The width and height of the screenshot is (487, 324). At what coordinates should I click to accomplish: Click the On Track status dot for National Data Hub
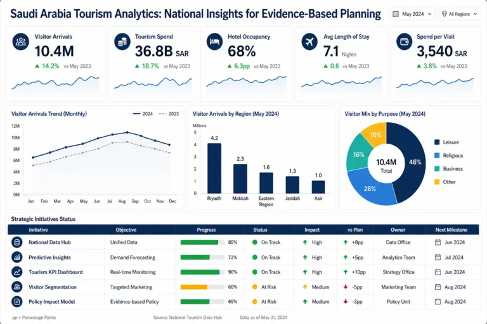(x=255, y=242)
